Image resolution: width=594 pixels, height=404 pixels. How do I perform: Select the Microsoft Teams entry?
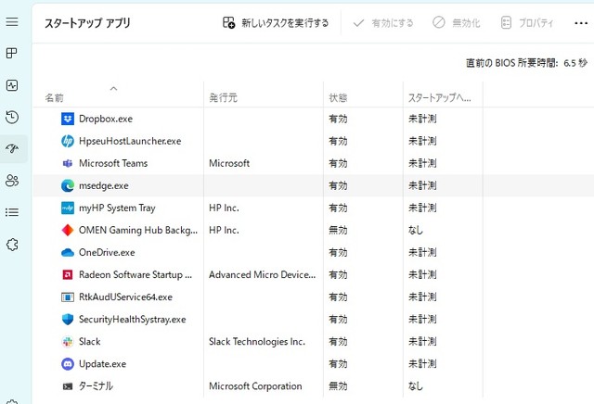113,163
